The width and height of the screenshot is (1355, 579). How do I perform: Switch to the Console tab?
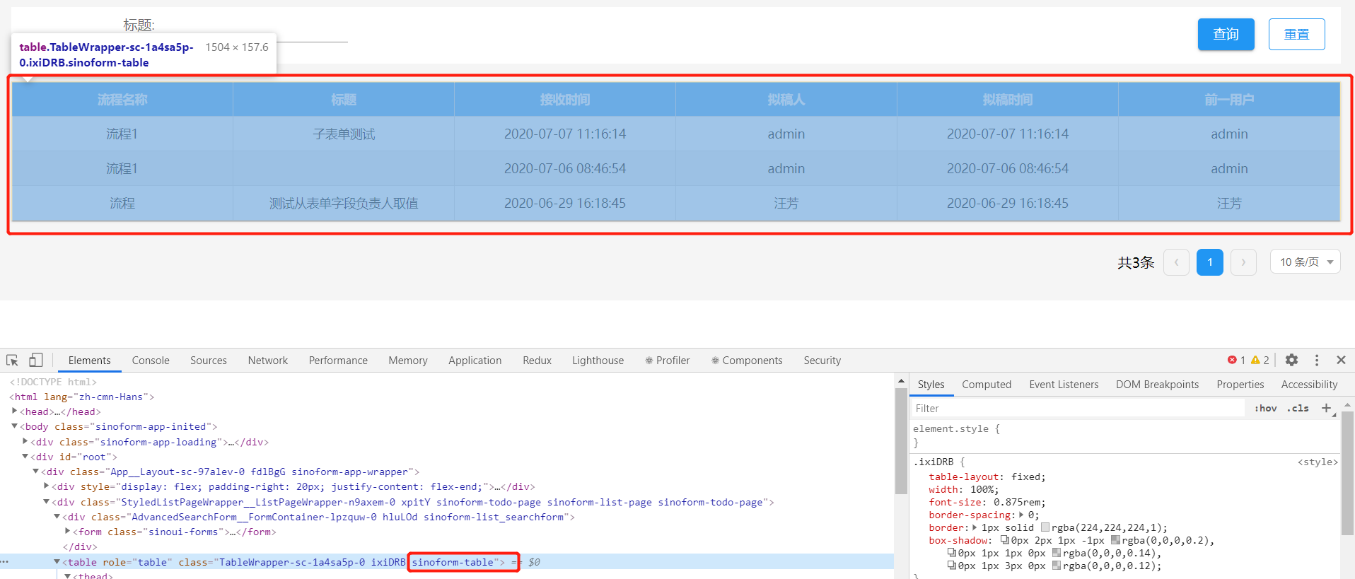(x=151, y=361)
